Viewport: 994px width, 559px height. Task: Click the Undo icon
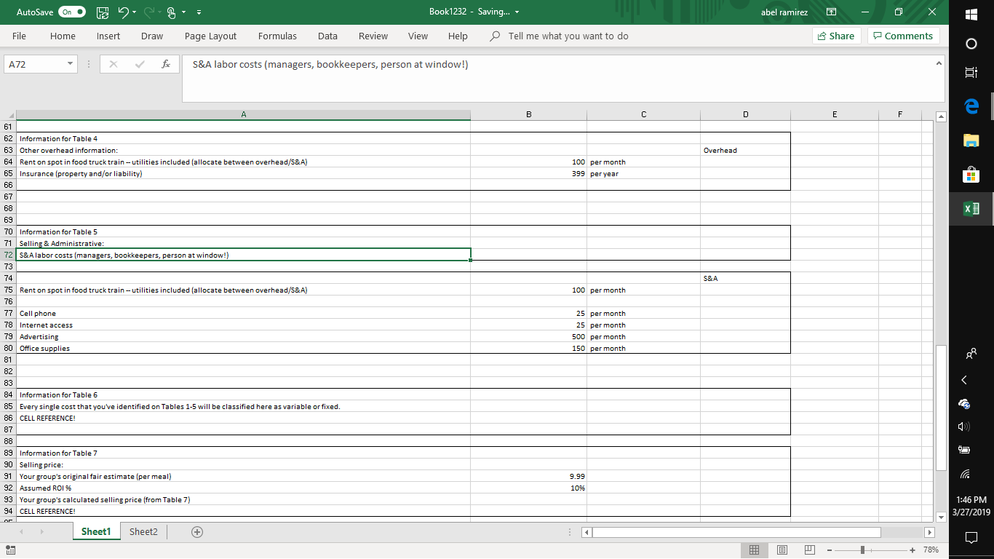point(124,12)
